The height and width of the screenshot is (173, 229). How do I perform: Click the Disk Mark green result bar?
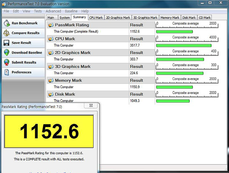tap(173, 101)
